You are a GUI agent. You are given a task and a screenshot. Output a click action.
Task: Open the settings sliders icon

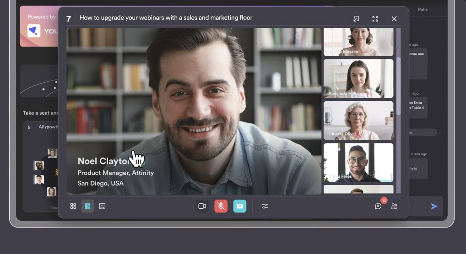[x=265, y=206]
